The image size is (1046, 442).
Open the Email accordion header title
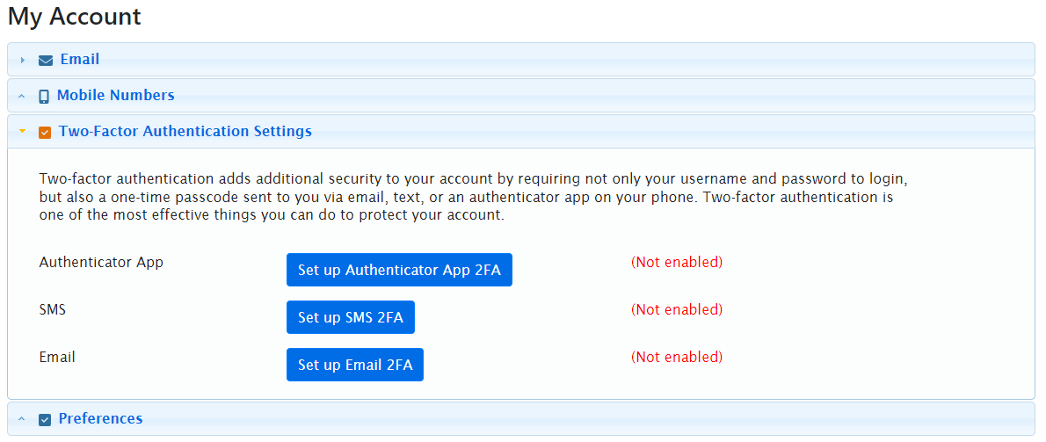(80, 60)
